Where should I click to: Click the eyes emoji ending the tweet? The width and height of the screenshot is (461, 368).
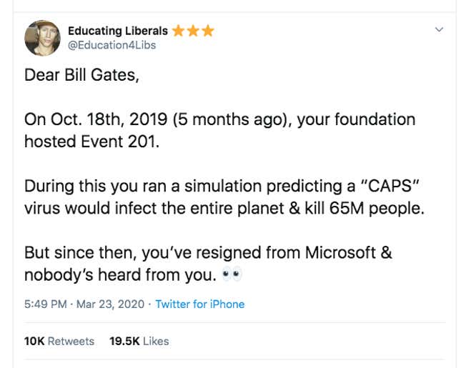(232, 274)
